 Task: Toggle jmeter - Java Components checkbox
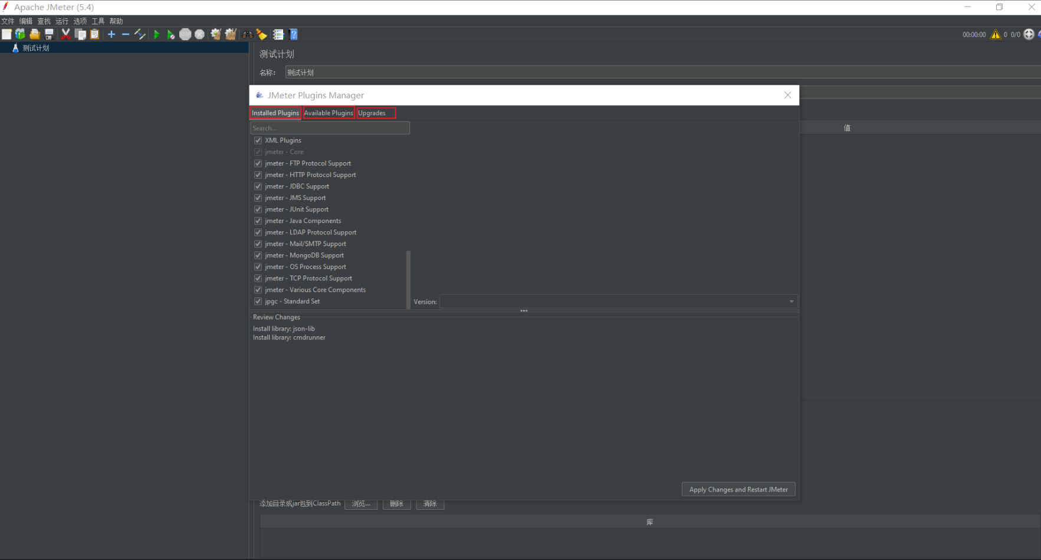point(258,221)
